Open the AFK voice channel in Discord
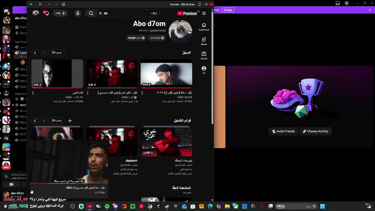 coord(23,134)
